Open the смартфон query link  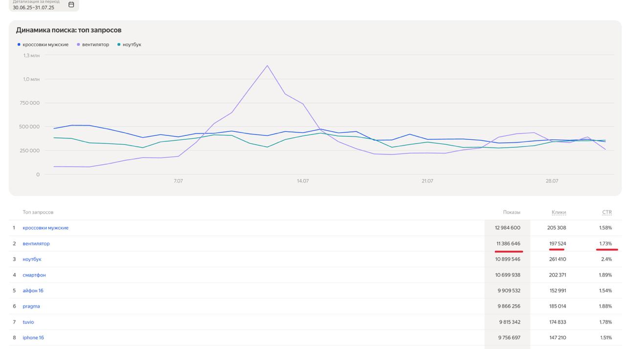point(34,275)
